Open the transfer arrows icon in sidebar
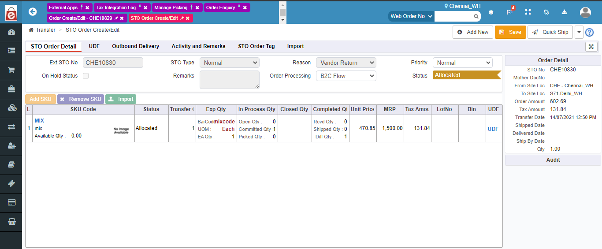 pyautogui.click(x=11, y=127)
